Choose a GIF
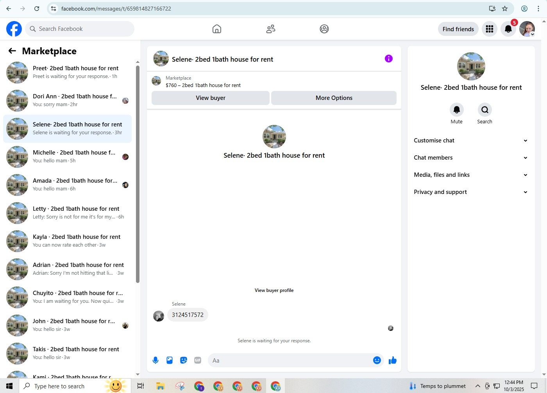 point(198,360)
